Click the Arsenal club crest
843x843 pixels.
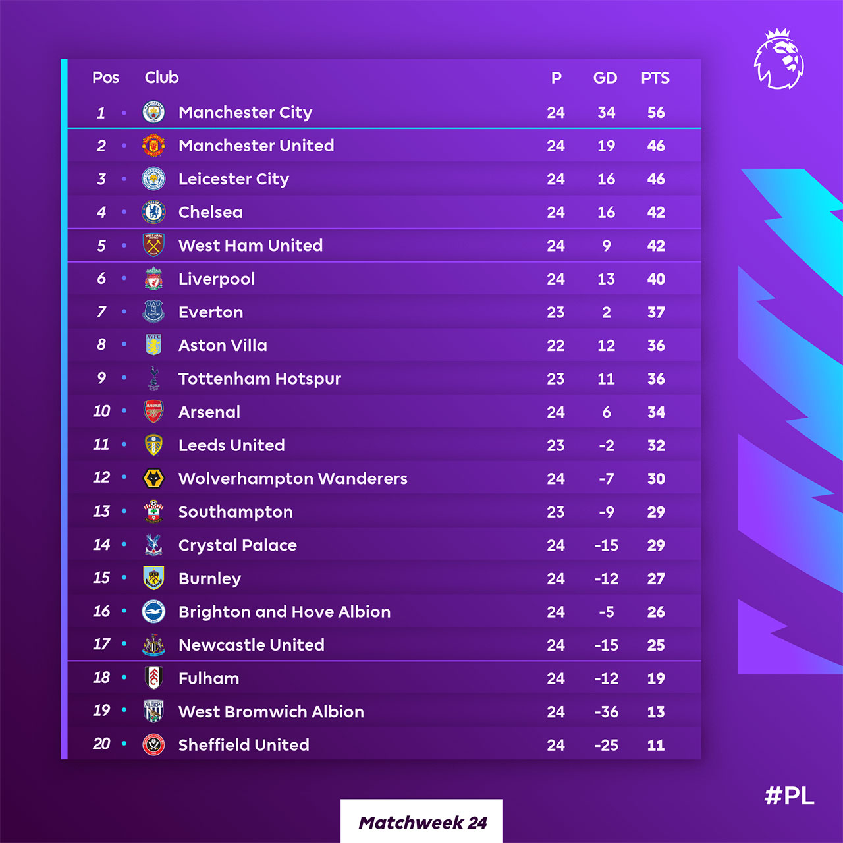pos(153,412)
